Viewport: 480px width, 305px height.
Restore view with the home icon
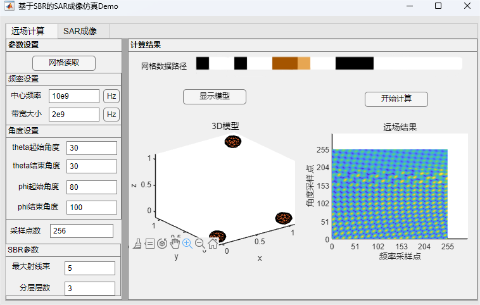(212, 243)
